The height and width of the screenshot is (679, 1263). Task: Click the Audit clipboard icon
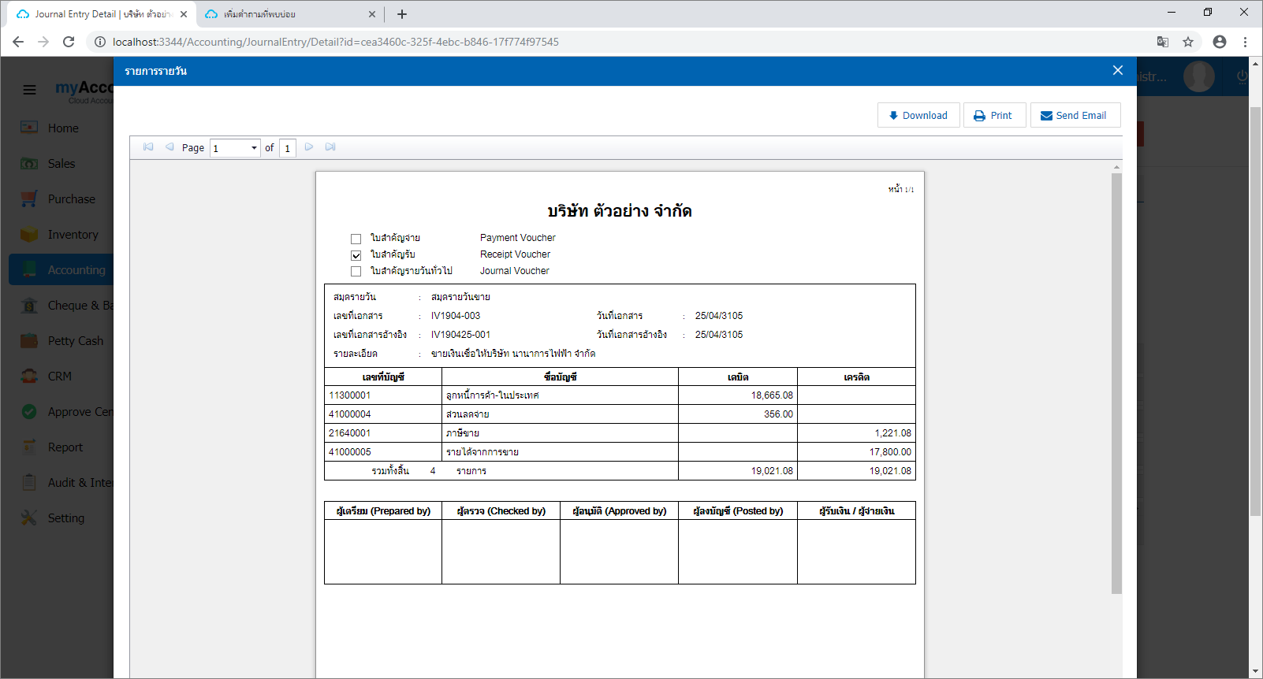point(29,482)
